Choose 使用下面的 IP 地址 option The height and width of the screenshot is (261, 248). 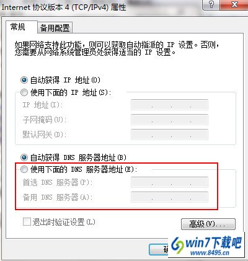(24, 92)
